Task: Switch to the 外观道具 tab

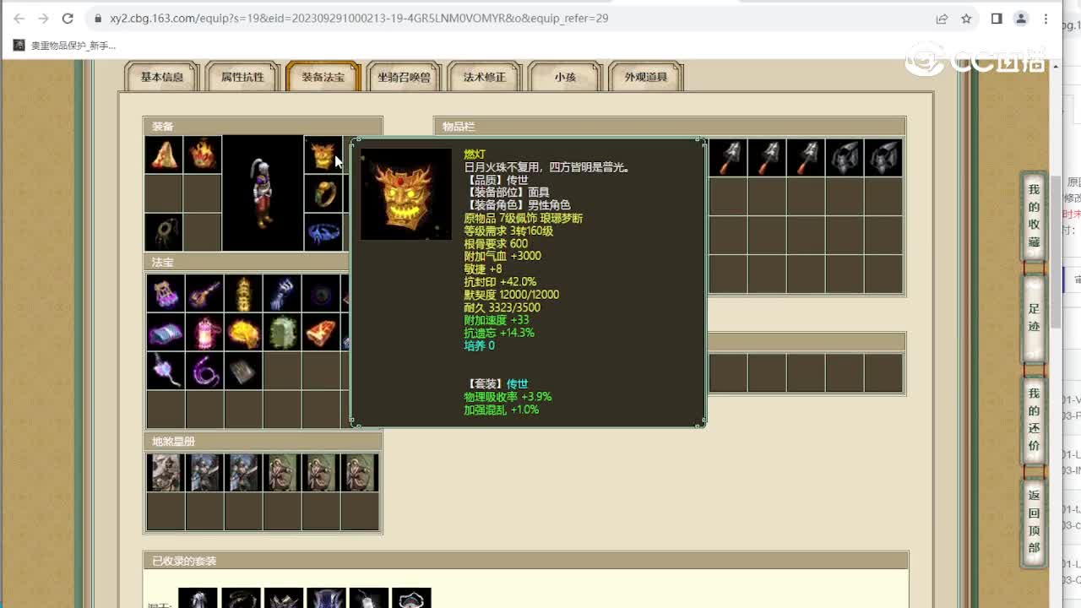Action: pyautogui.click(x=646, y=77)
